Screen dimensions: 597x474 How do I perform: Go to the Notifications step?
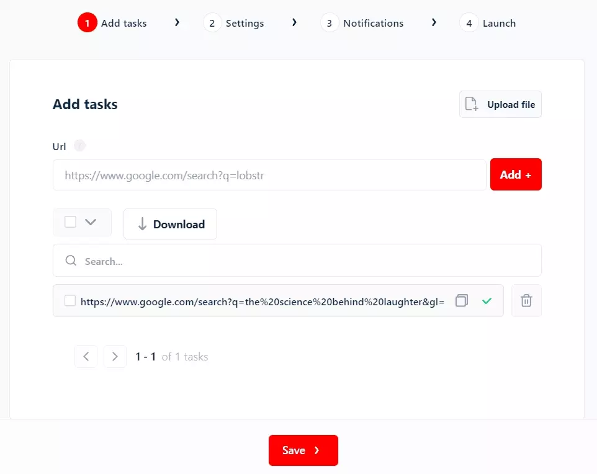tap(372, 23)
